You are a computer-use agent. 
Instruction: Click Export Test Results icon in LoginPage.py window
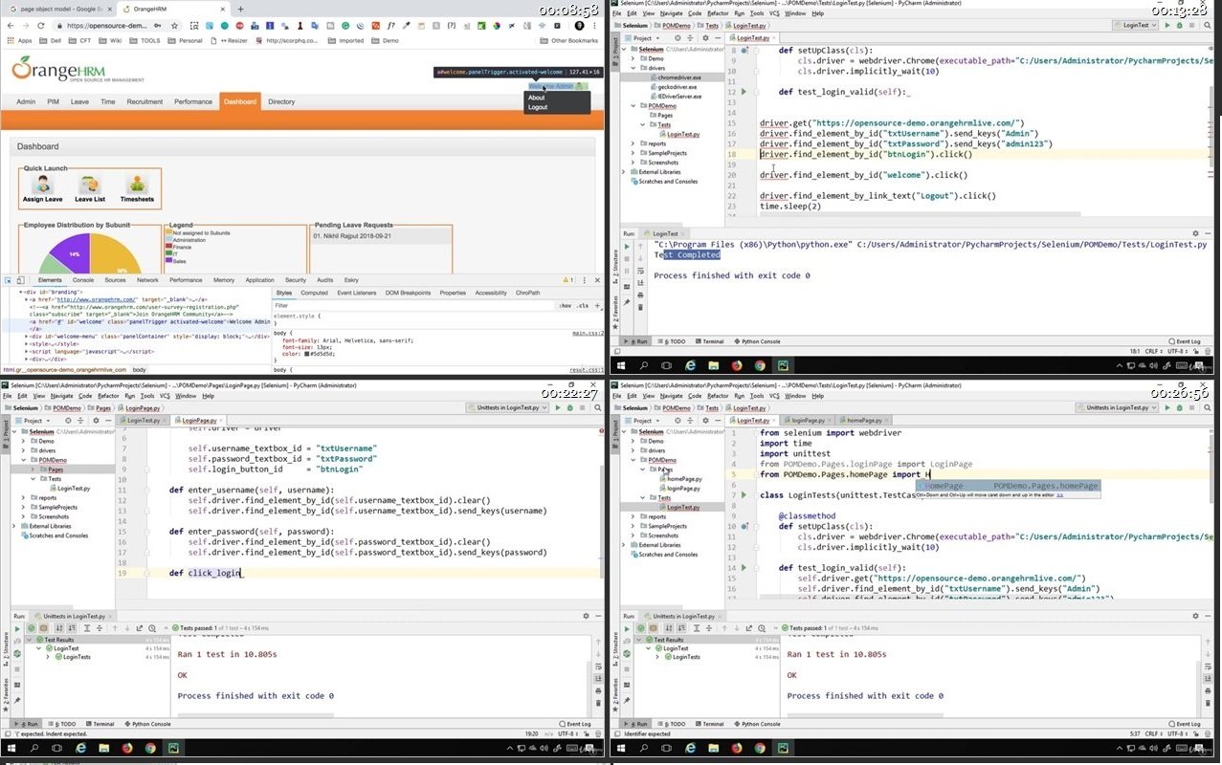point(139,628)
